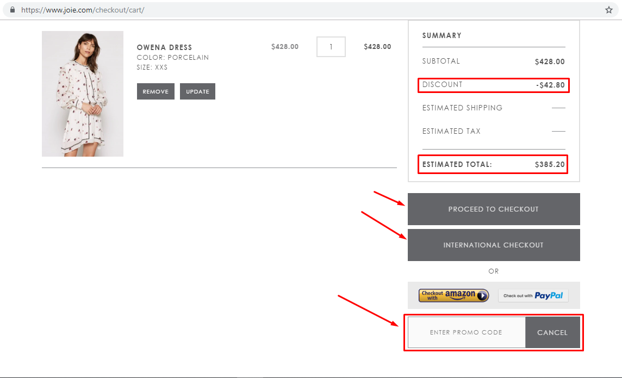
Task: Click the discount amount -$42.80
Action: click(x=550, y=85)
